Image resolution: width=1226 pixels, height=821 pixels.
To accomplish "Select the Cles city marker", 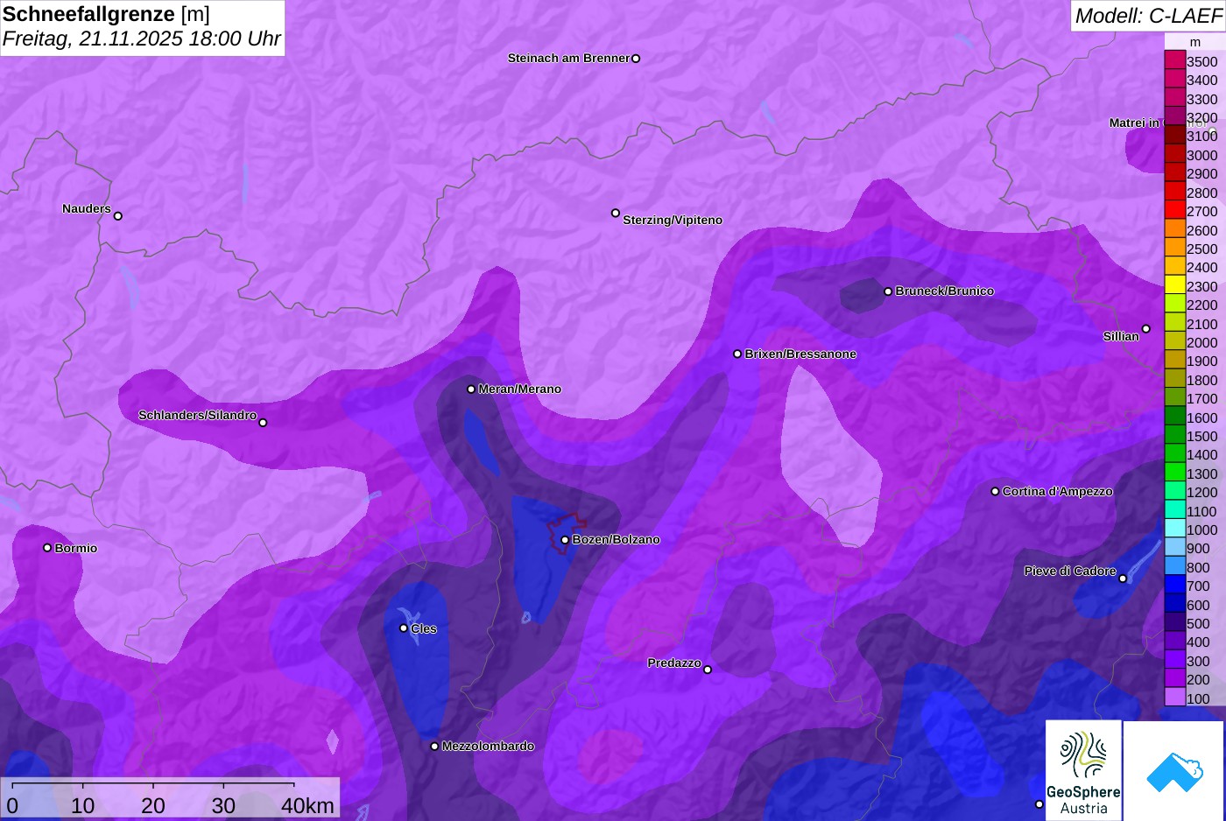I will [x=404, y=628].
